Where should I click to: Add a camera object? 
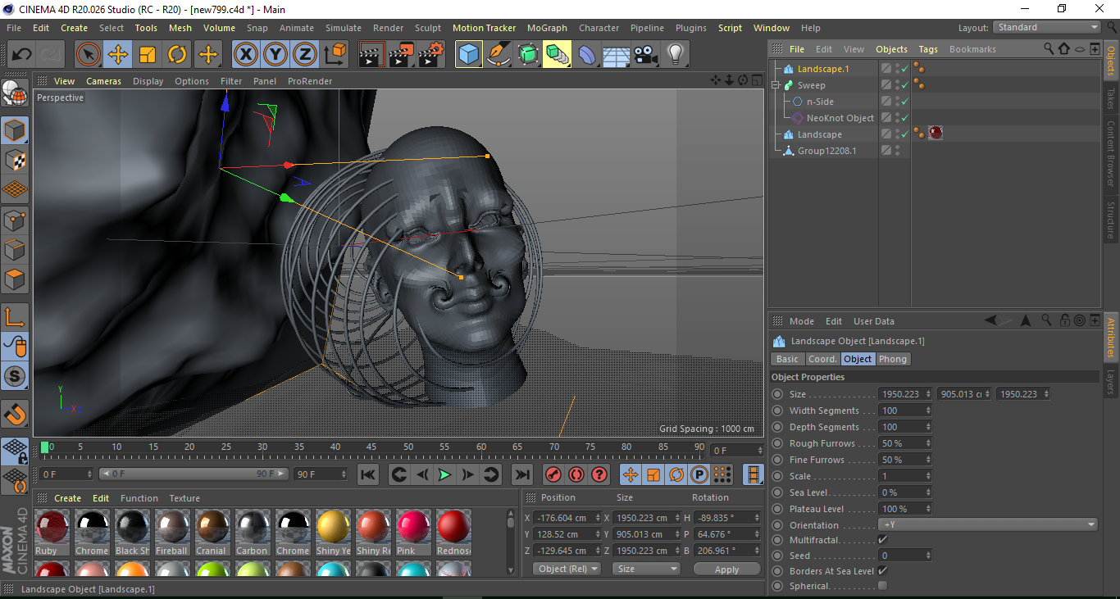646,55
